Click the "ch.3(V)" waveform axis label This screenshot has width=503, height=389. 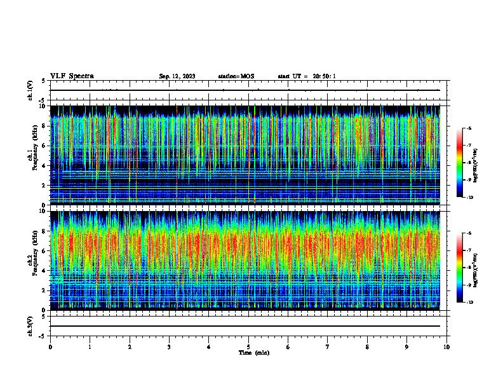coord(30,326)
